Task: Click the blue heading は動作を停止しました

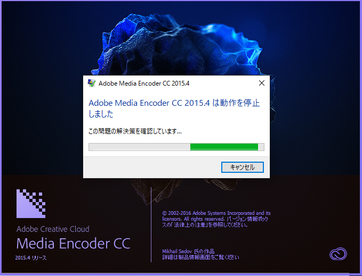Action: 174,108
